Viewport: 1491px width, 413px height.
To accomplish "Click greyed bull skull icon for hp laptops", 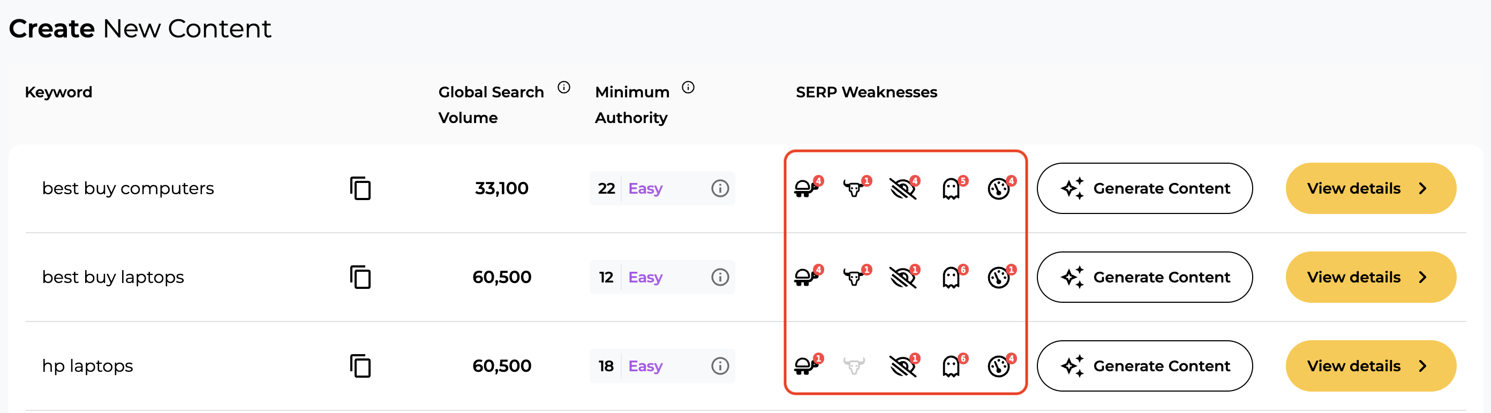I will pos(854,366).
